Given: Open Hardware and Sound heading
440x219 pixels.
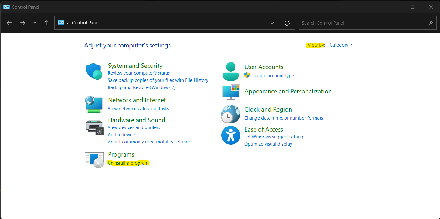Looking at the screenshot, I should click(136, 120).
